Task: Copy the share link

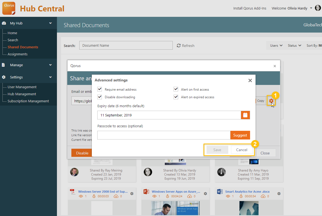Action: pos(261,101)
